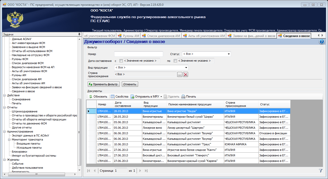Click the Federal emblem logo in header
This screenshot has height=179, width=328.
pyautogui.click(x=15, y=20)
